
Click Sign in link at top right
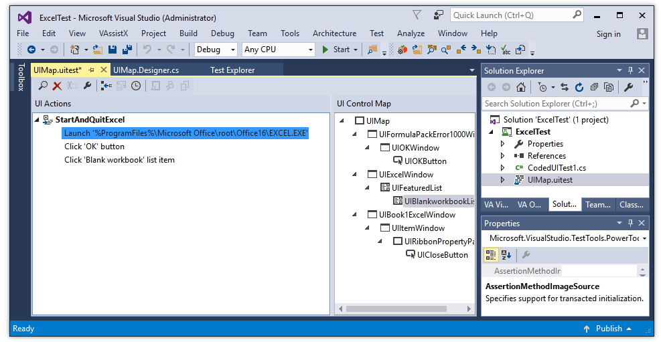(x=608, y=34)
